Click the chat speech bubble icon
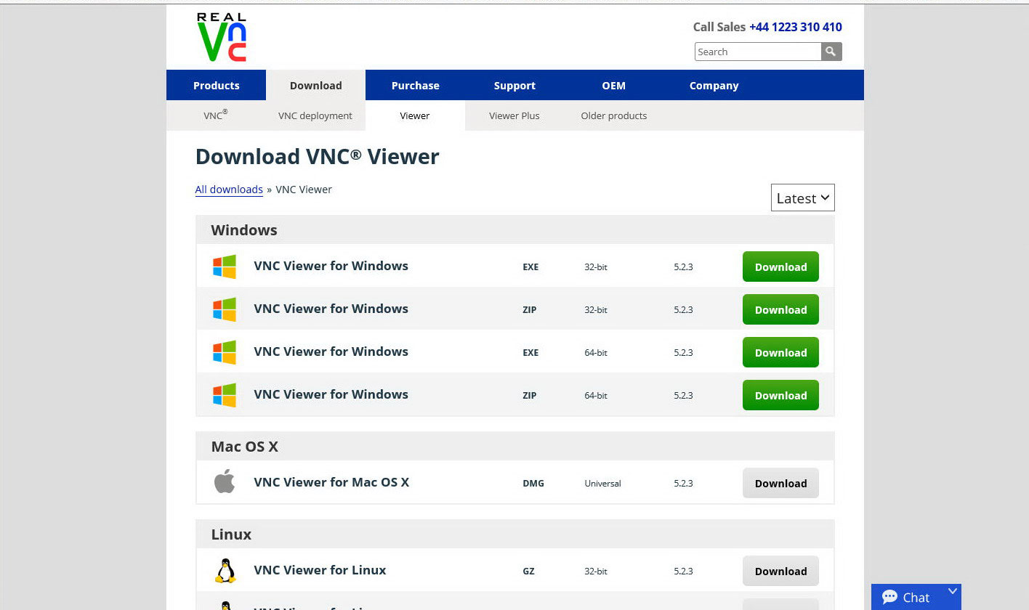The width and height of the screenshot is (1029, 610). point(889,597)
